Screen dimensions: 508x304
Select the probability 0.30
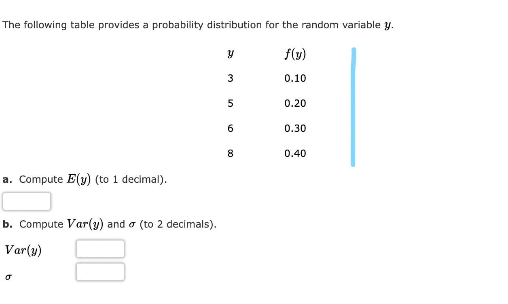[294, 128]
